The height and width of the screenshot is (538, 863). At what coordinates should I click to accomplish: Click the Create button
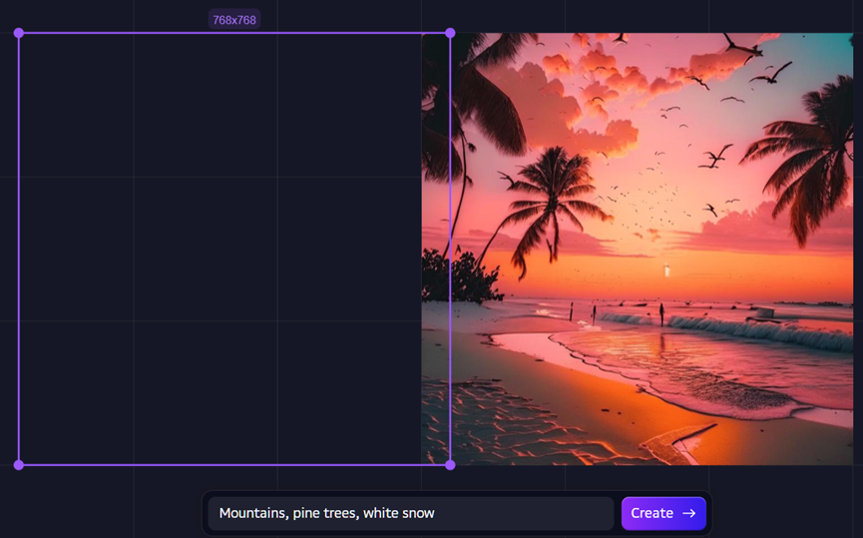point(663,513)
